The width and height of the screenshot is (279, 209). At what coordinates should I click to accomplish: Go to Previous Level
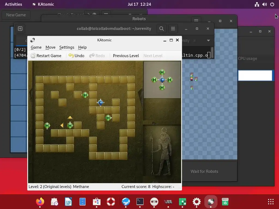[x=126, y=56]
